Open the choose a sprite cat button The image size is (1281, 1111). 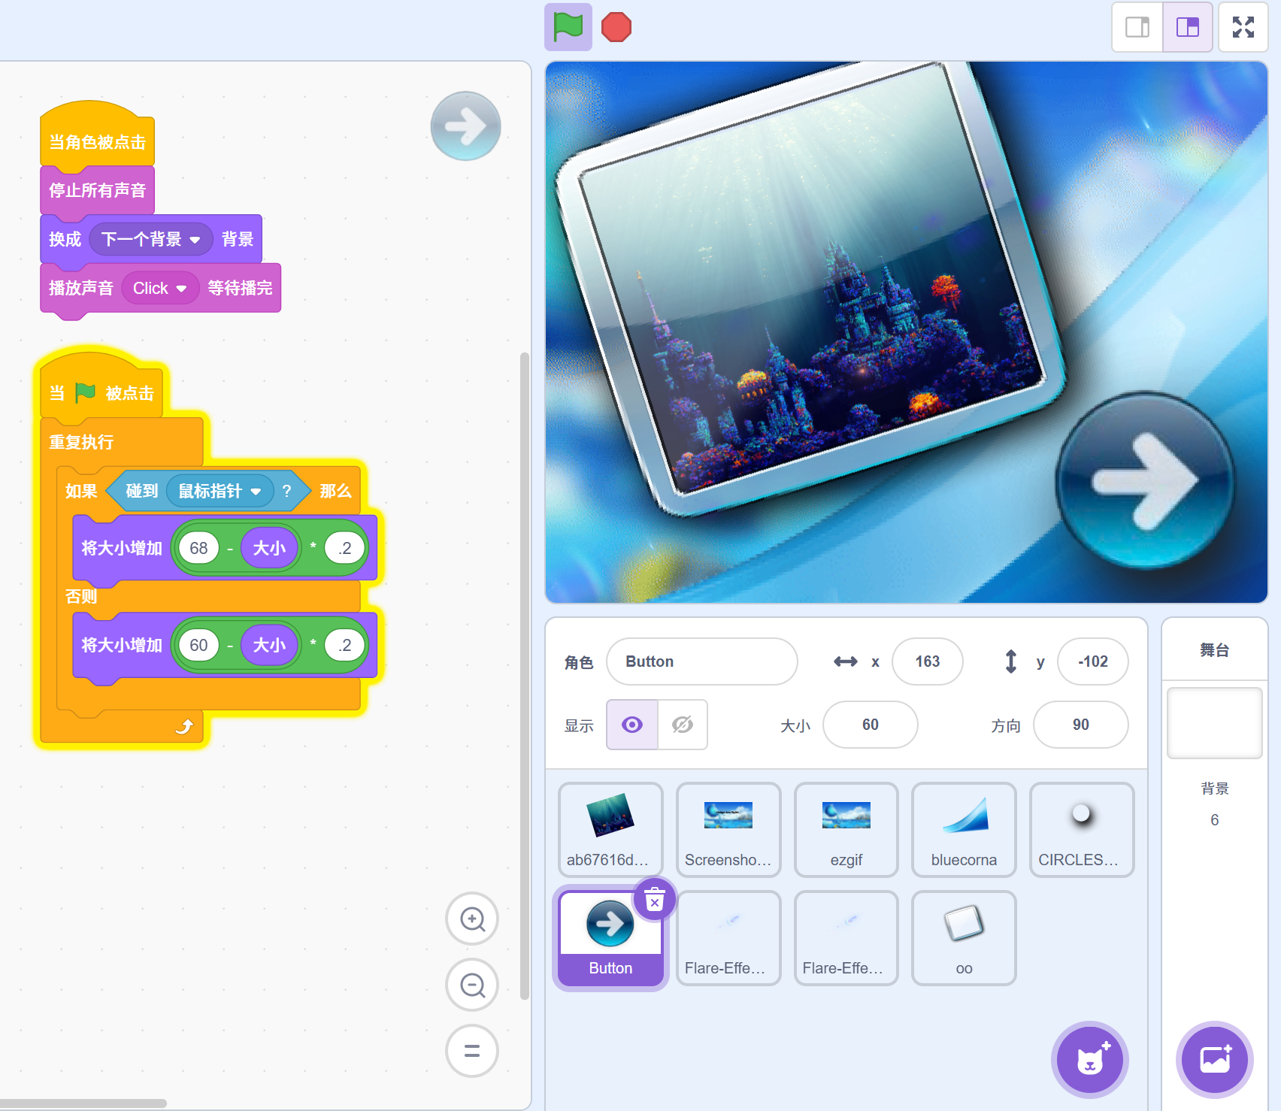coord(1089,1060)
